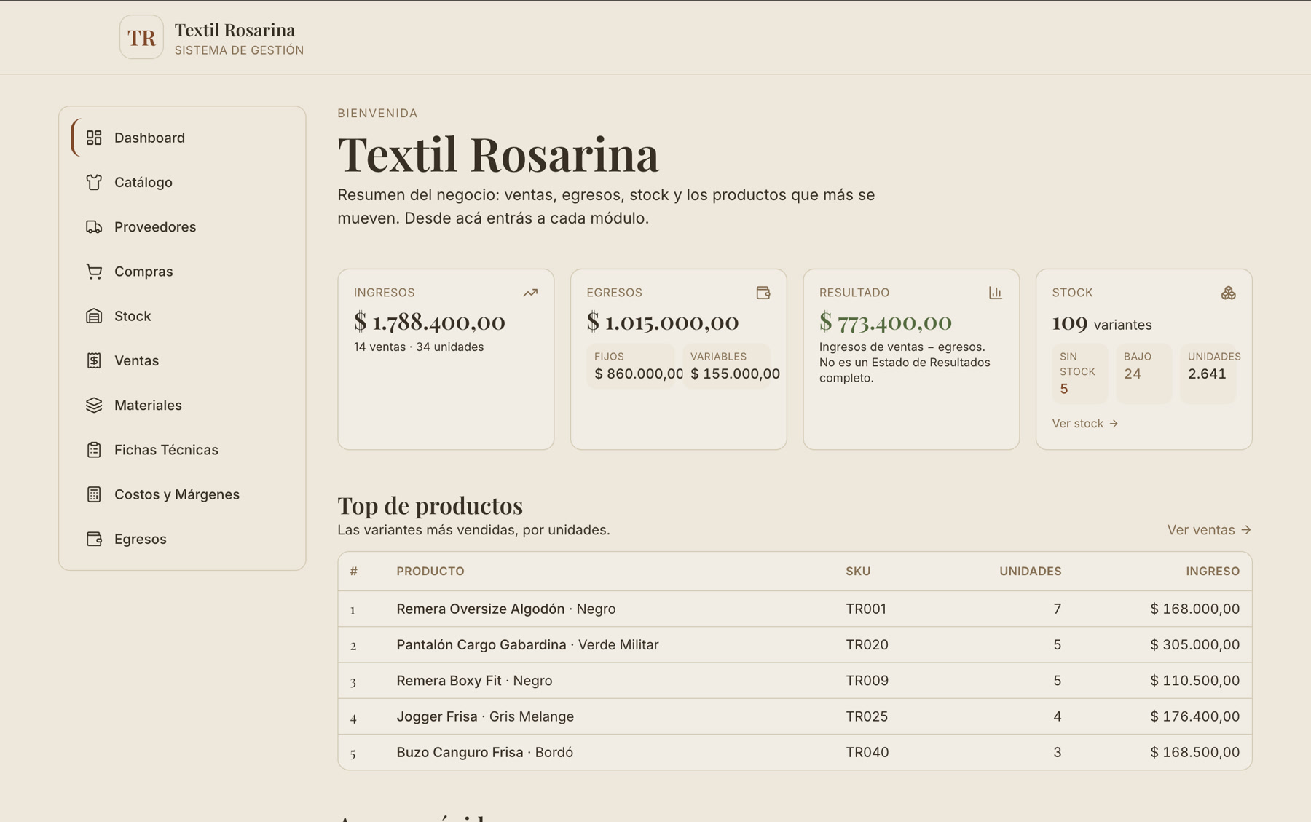Open Proveedores from the sidebar
Viewport: 1311px width, 822px height.
click(x=182, y=226)
